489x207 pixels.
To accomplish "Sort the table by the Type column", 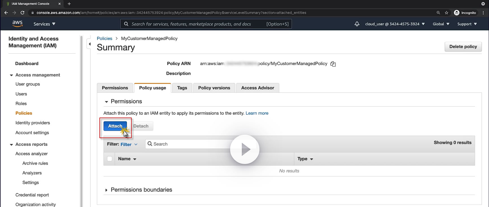I will point(305,159).
